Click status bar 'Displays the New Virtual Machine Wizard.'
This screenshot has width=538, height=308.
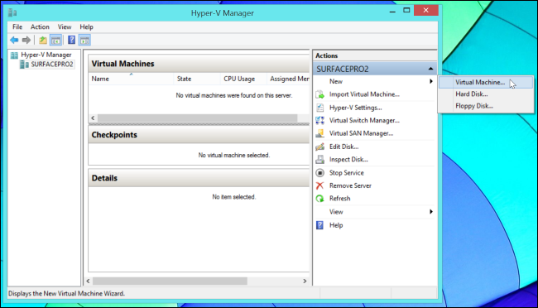tap(66, 294)
